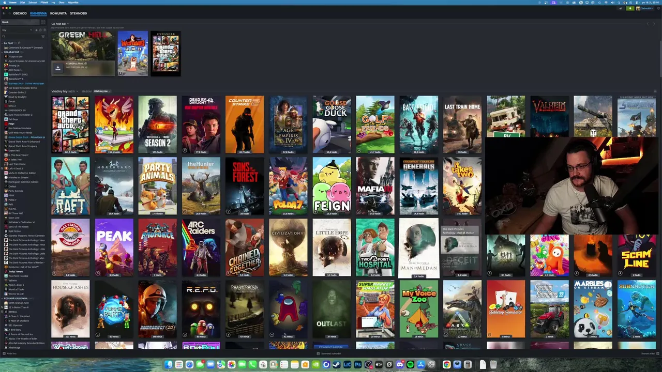Open Photos app from the Dock
Viewport: 662px width, 372px height.
(231, 365)
